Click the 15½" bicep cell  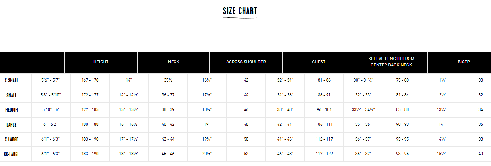[442, 154]
